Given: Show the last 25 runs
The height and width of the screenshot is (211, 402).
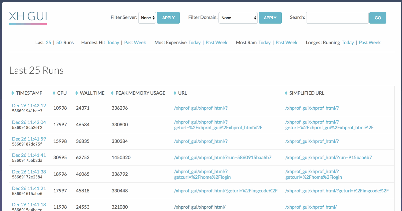Looking at the screenshot, I should click(x=48, y=43).
